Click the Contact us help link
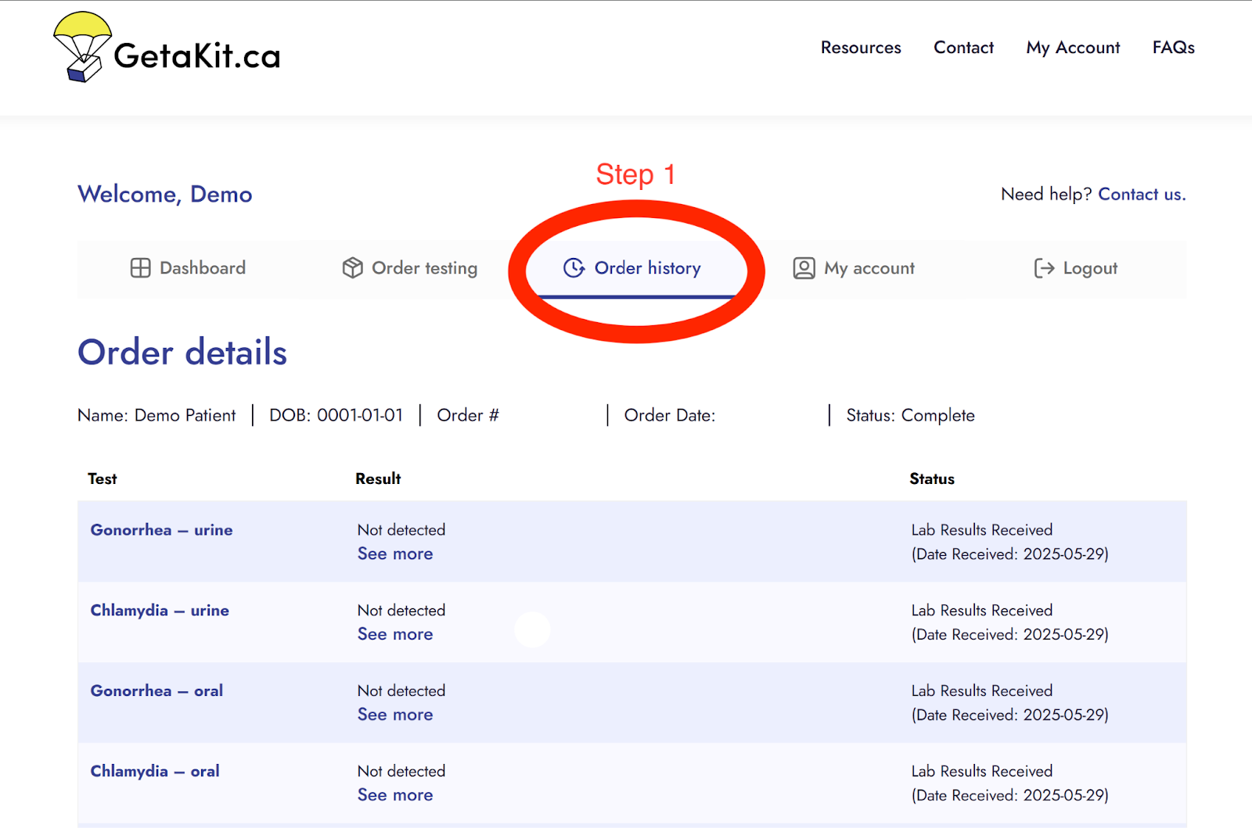 click(1141, 194)
